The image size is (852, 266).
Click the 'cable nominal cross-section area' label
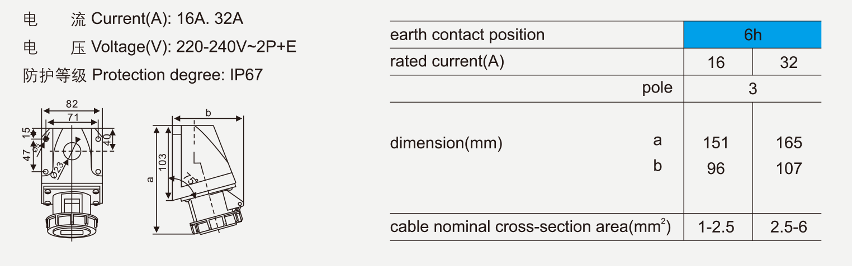point(530,227)
